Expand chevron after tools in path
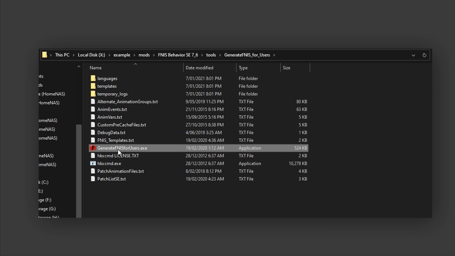The height and width of the screenshot is (256, 455). [220, 55]
